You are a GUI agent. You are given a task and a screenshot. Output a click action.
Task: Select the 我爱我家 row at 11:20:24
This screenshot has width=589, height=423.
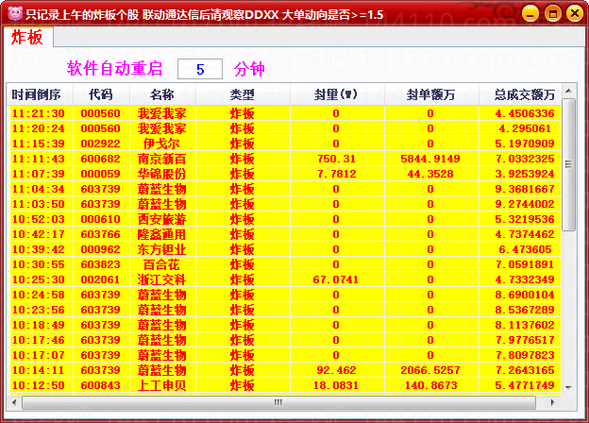284,128
